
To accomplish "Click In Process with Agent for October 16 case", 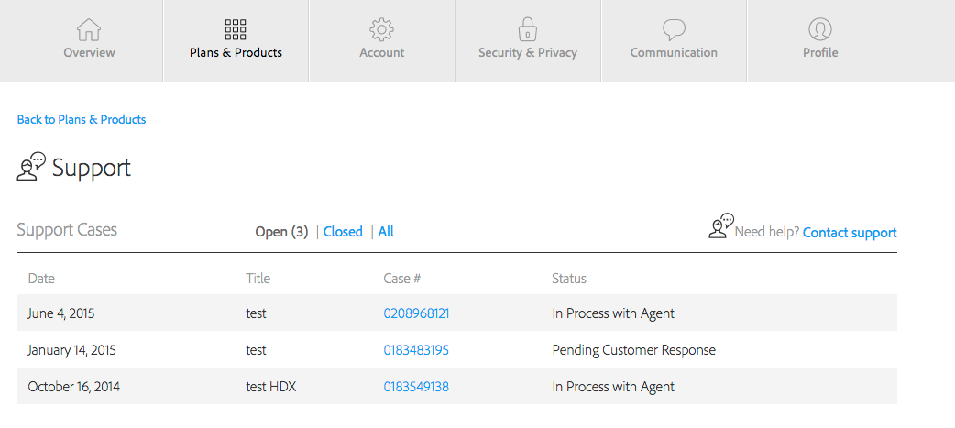I will 613,387.
